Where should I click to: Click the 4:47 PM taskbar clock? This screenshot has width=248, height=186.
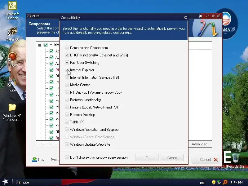(236, 182)
